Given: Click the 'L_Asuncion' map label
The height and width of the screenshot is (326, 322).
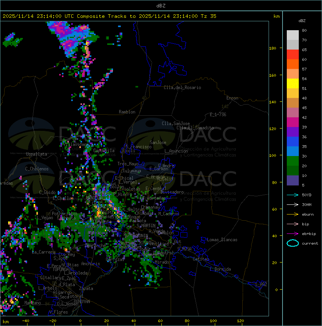Looking at the screenshot, I should pyautogui.click(x=176, y=151).
